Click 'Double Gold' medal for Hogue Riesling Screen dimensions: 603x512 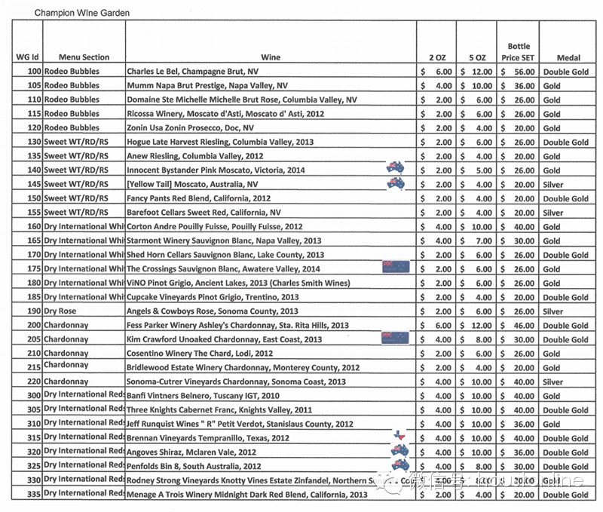point(566,143)
